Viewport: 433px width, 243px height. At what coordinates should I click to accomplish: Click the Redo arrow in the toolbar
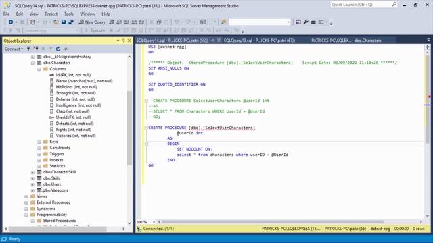point(188,22)
